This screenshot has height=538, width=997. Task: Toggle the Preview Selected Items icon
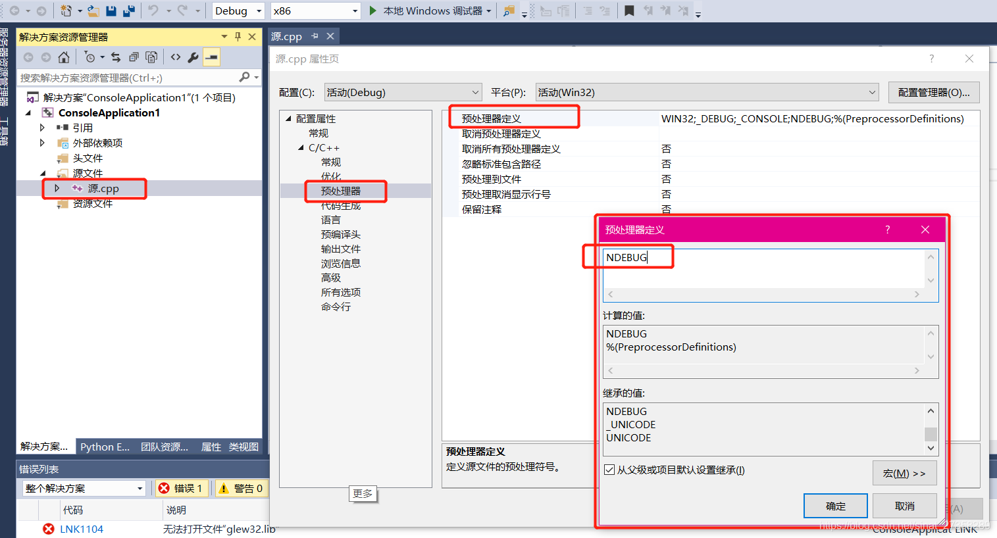[211, 57]
